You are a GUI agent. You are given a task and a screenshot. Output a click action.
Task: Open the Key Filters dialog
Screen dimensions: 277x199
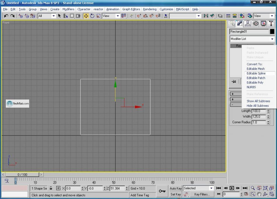[202, 194]
